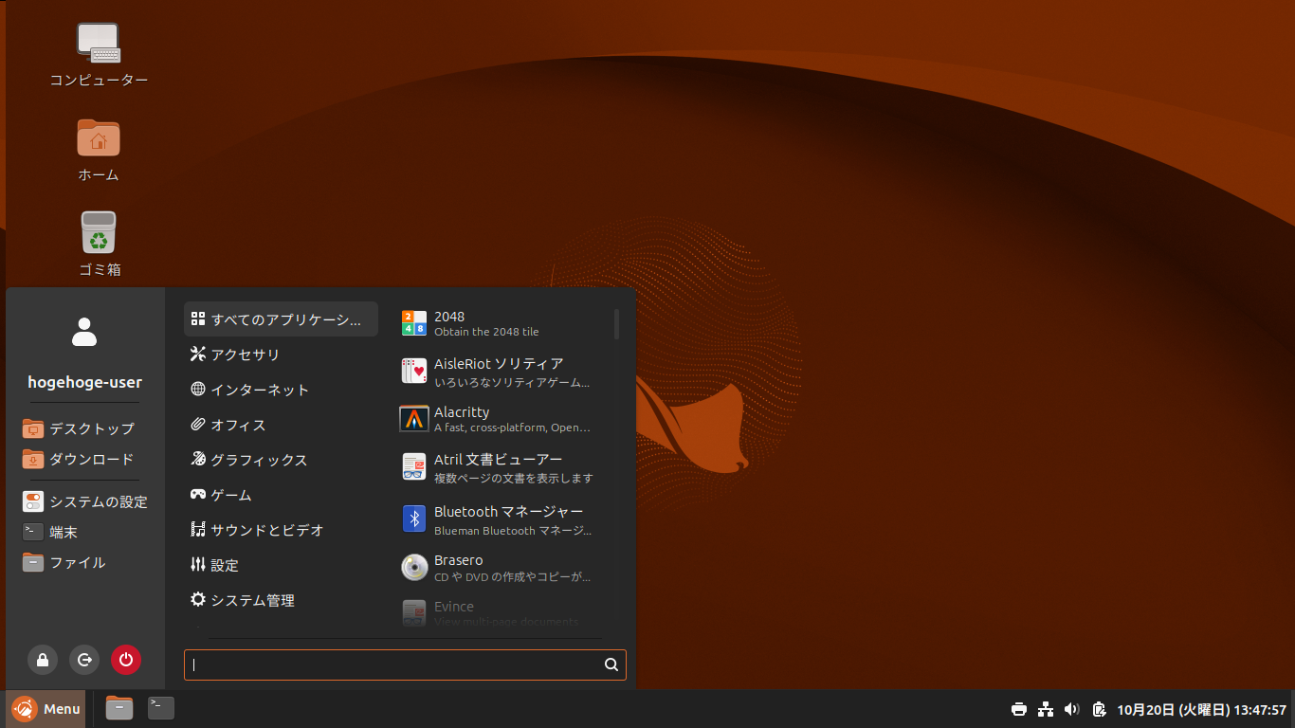Select the インターネット category
The image size is (1295, 728).
(281, 390)
